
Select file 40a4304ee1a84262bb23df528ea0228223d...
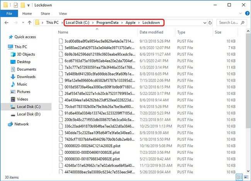99,100
